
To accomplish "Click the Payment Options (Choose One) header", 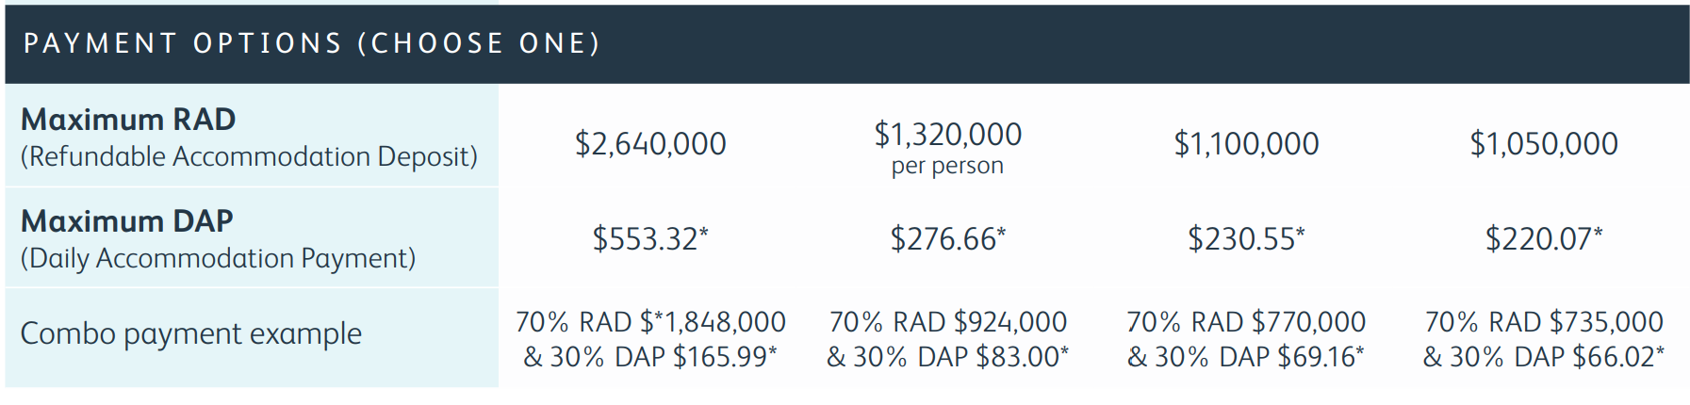I will [311, 43].
